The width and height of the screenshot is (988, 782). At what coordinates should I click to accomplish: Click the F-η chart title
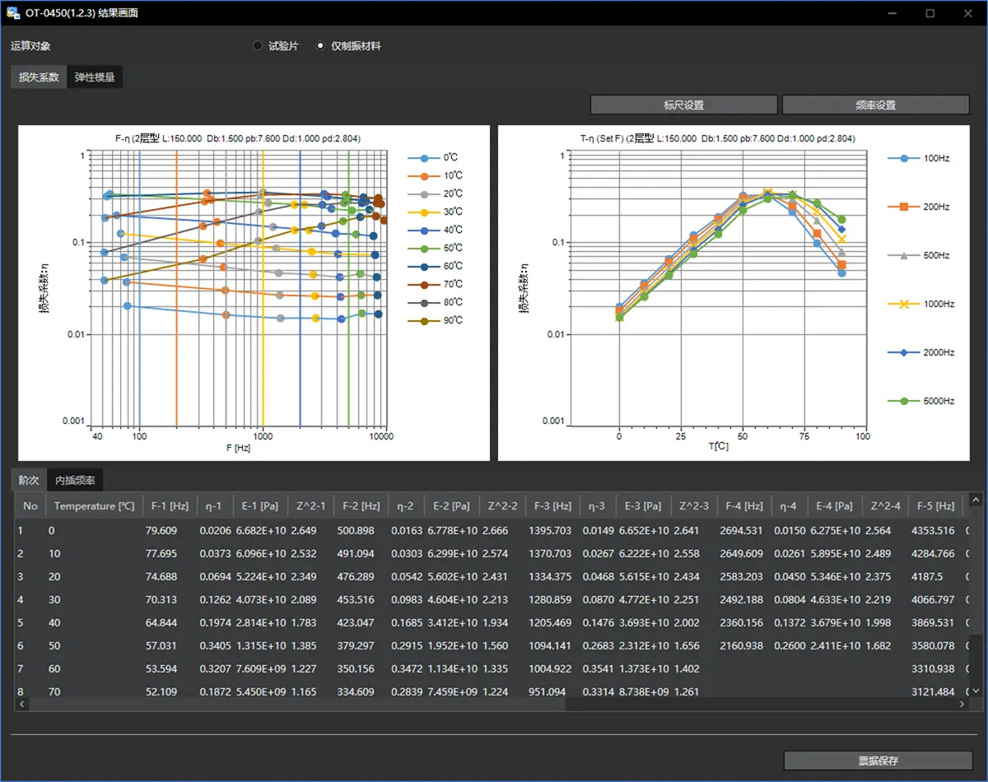pyautogui.click(x=237, y=138)
